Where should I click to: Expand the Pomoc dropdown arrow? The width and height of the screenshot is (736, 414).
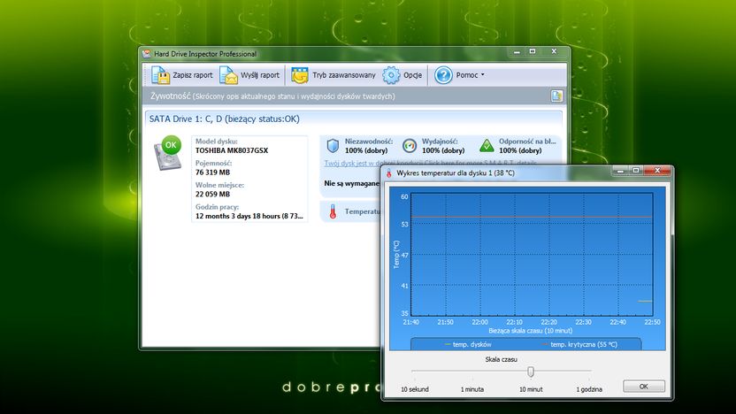(482, 74)
